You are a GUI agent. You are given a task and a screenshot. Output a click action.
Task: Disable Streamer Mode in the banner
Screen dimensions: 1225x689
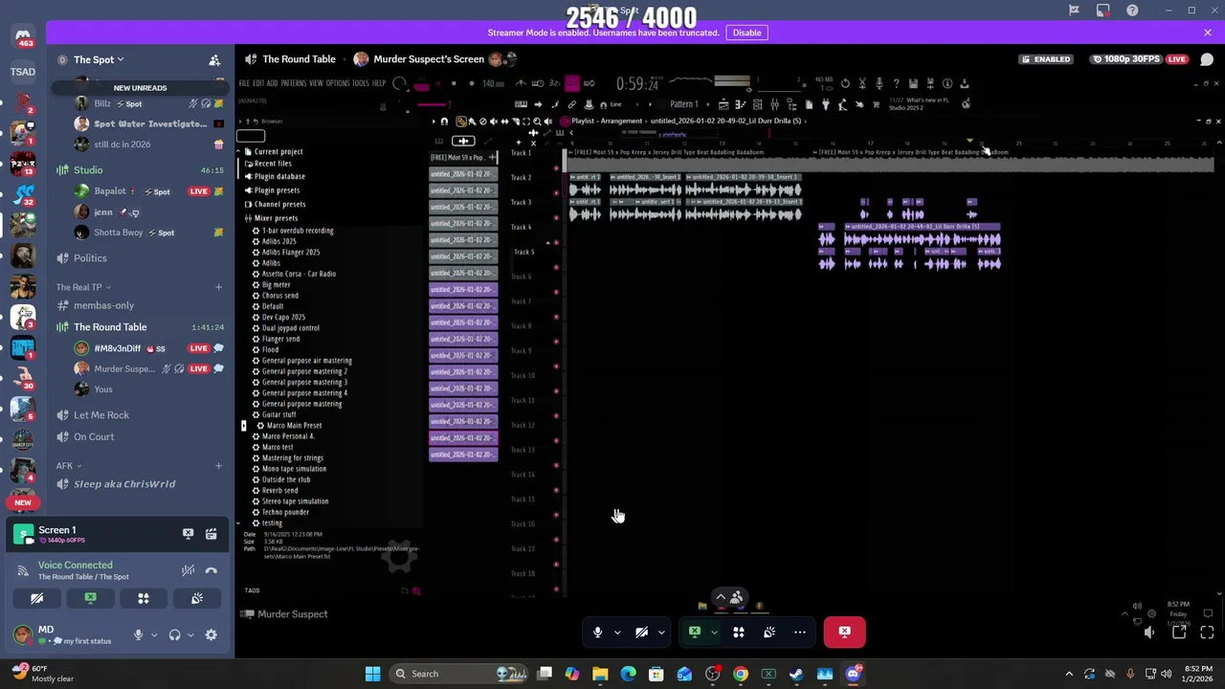(x=746, y=33)
